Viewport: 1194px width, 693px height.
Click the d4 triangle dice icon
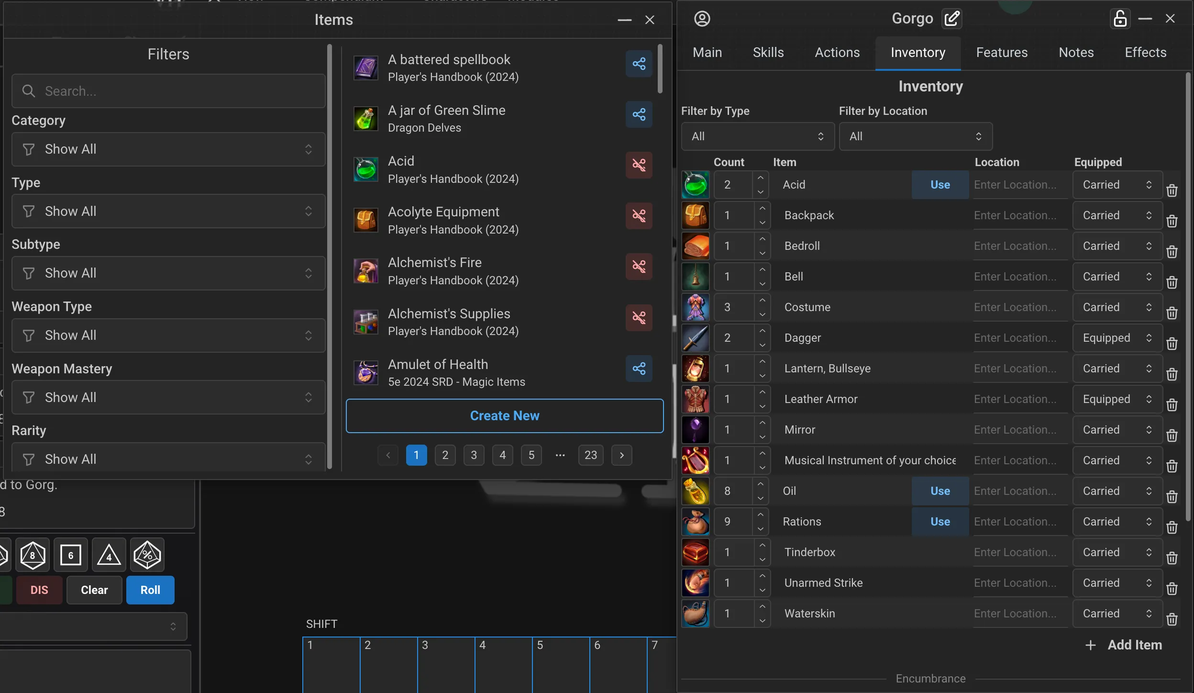(x=109, y=555)
